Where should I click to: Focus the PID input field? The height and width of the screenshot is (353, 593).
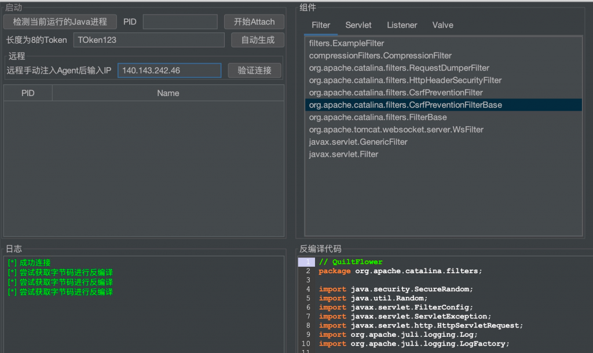(x=180, y=21)
